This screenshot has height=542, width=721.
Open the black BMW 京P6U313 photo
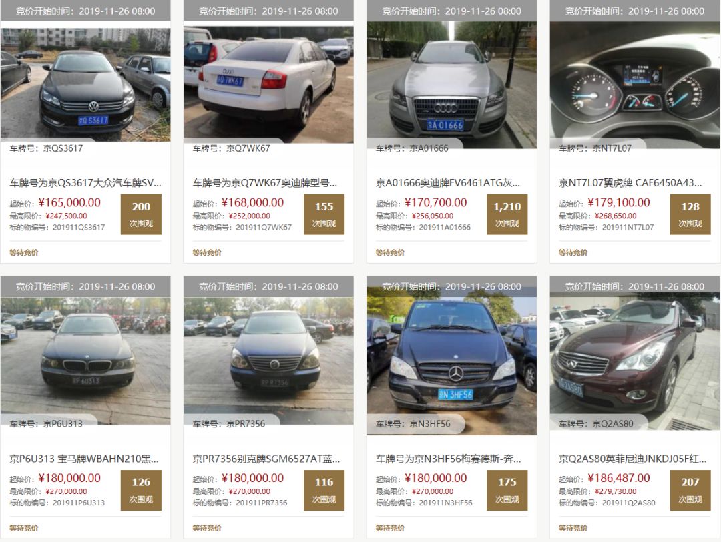85,361
